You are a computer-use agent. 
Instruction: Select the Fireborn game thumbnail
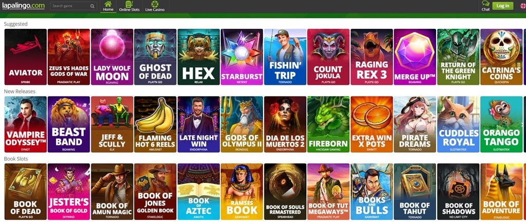click(x=328, y=124)
